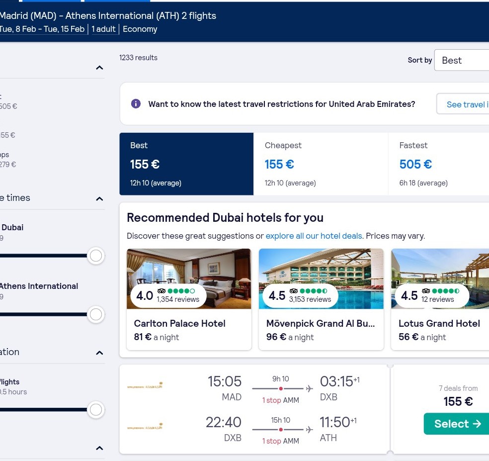Select the 155 € flight deal
Screen dimensions: 489x461
457,424
